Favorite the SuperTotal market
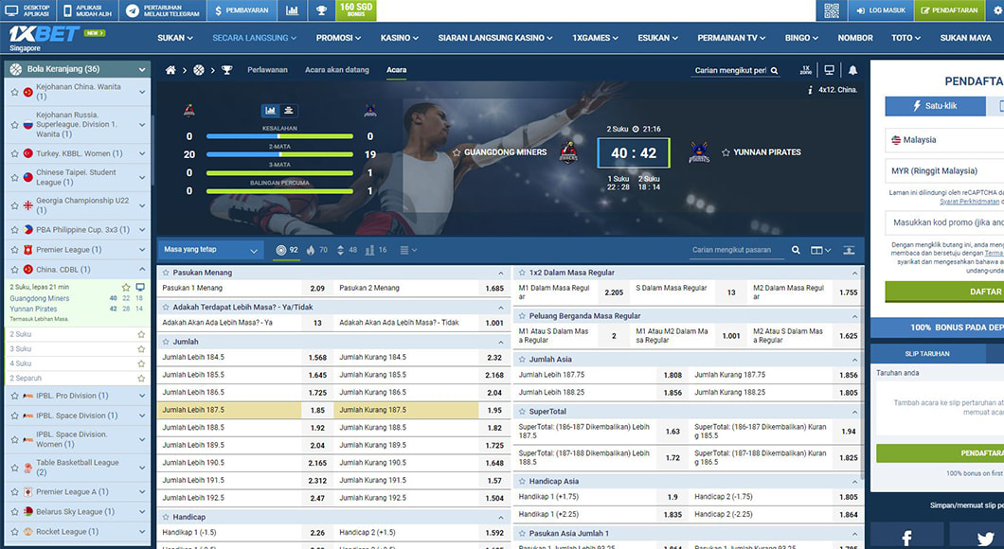 click(x=522, y=412)
